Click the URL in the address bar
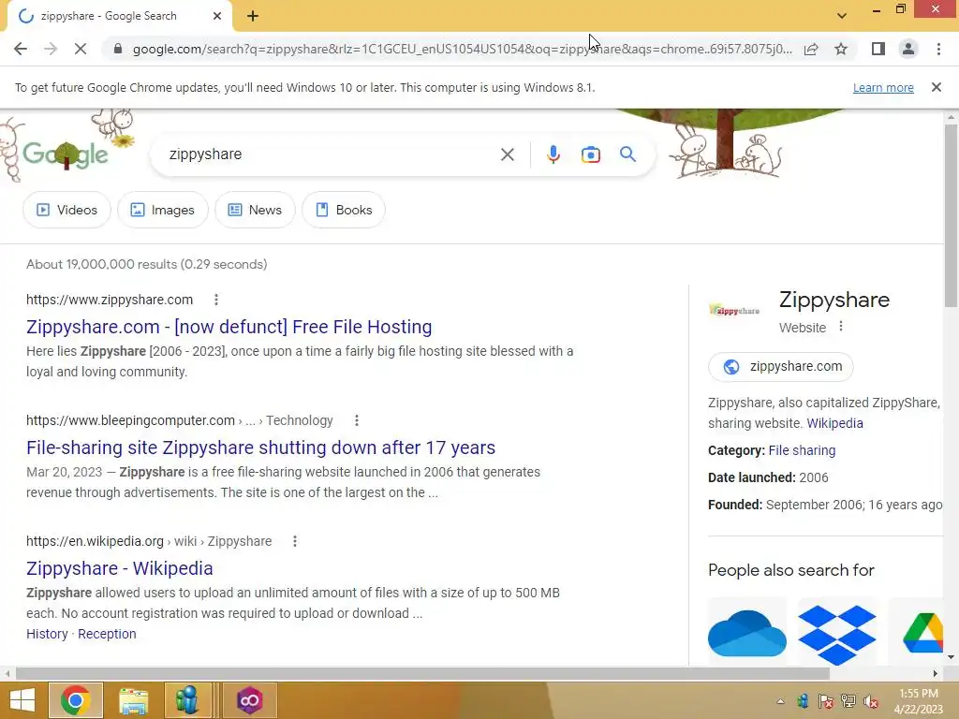 click(462, 49)
